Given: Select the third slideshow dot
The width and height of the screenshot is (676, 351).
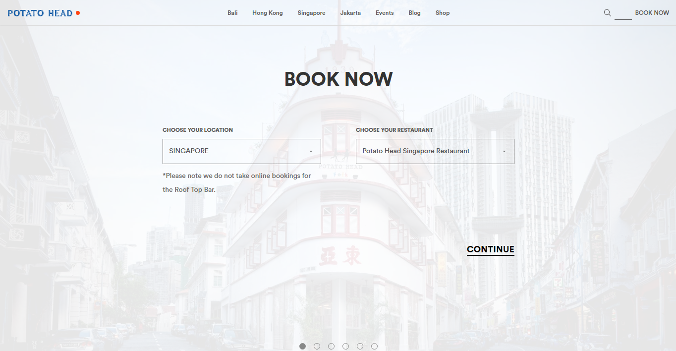Looking at the screenshot, I should pos(332,346).
